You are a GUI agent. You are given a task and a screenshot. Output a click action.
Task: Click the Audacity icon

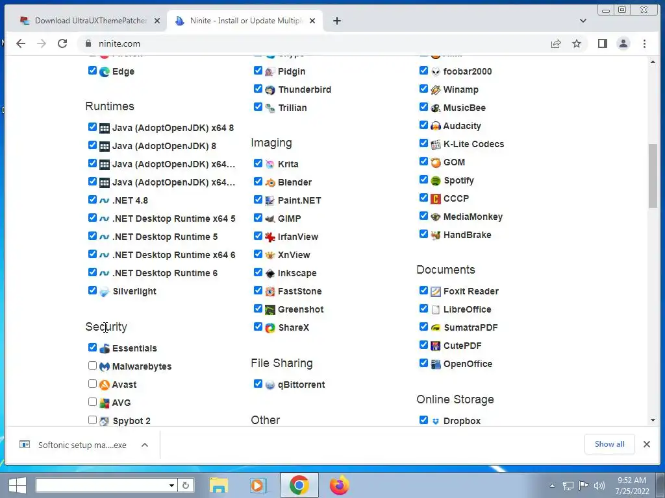click(436, 126)
